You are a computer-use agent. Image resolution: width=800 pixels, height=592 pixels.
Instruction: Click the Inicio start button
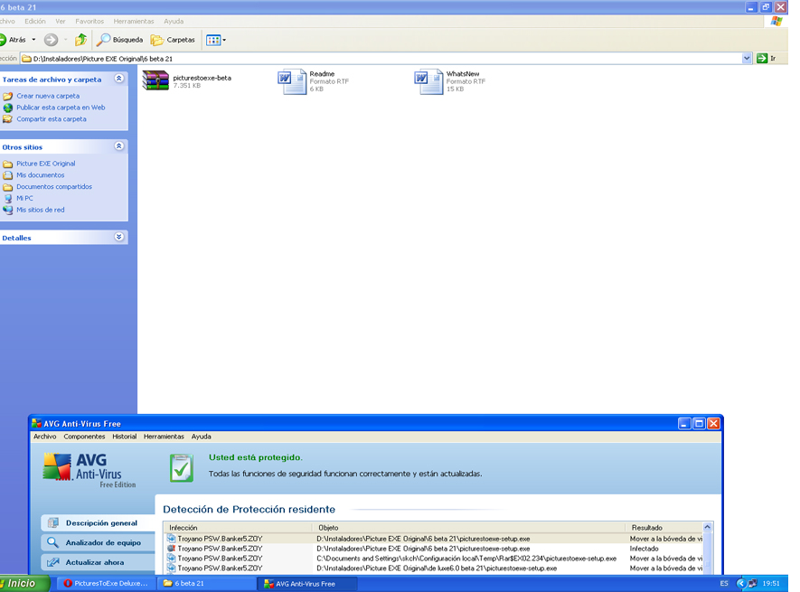click(x=21, y=584)
